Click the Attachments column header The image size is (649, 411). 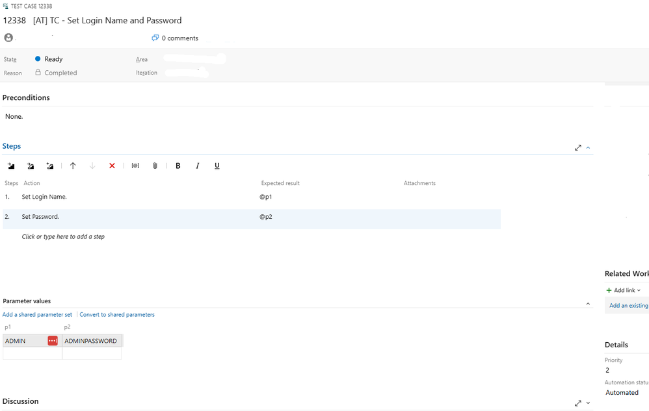(419, 183)
